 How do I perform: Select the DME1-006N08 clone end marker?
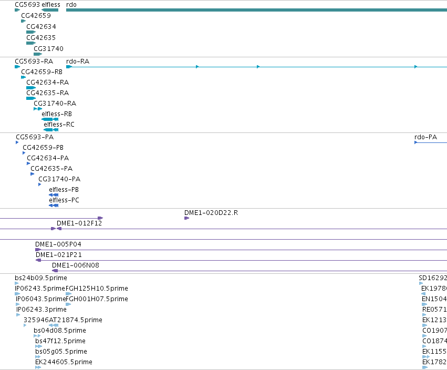(x=55, y=271)
